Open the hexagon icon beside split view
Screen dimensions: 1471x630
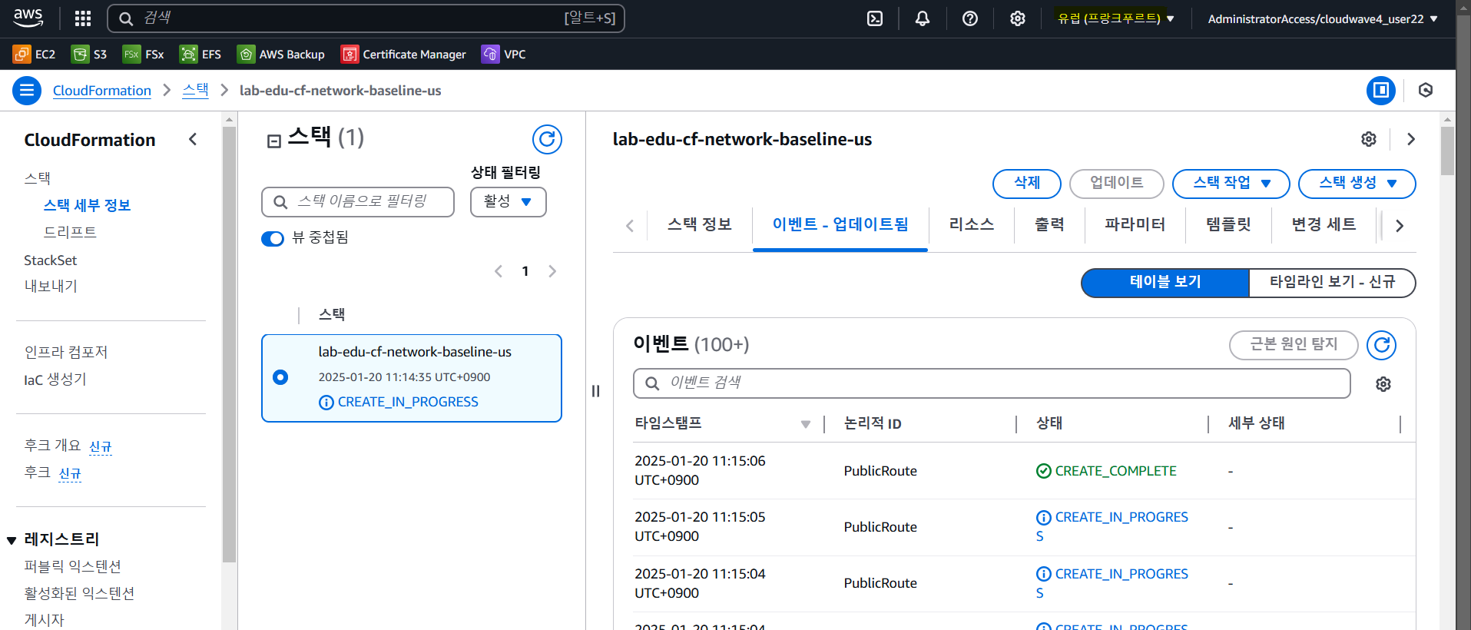(x=1426, y=91)
